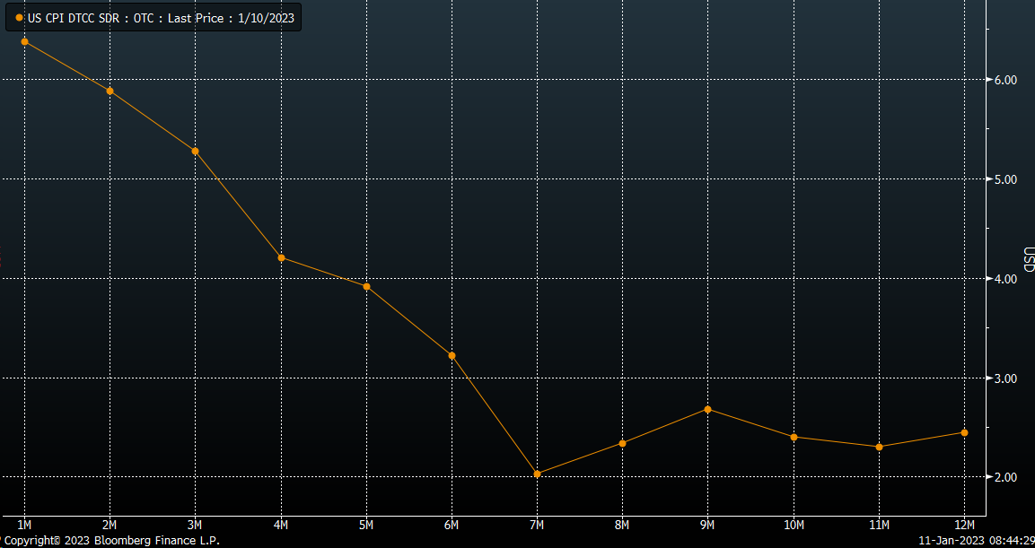Image resolution: width=1035 pixels, height=548 pixels.
Task: Click the USD axis unit label
Action: (1028, 261)
